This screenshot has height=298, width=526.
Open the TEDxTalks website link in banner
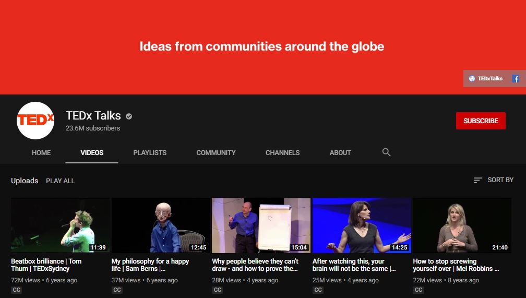pyautogui.click(x=490, y=78)
